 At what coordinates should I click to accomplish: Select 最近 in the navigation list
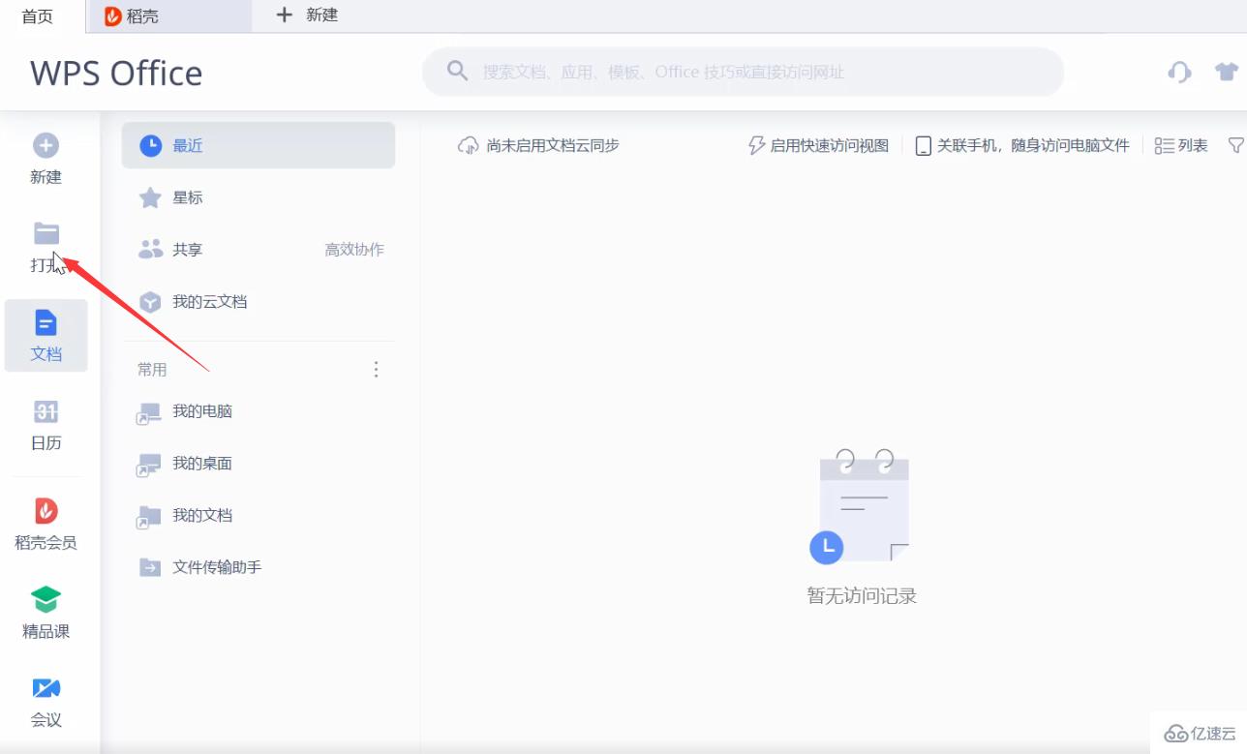click(x=259, y=146)
